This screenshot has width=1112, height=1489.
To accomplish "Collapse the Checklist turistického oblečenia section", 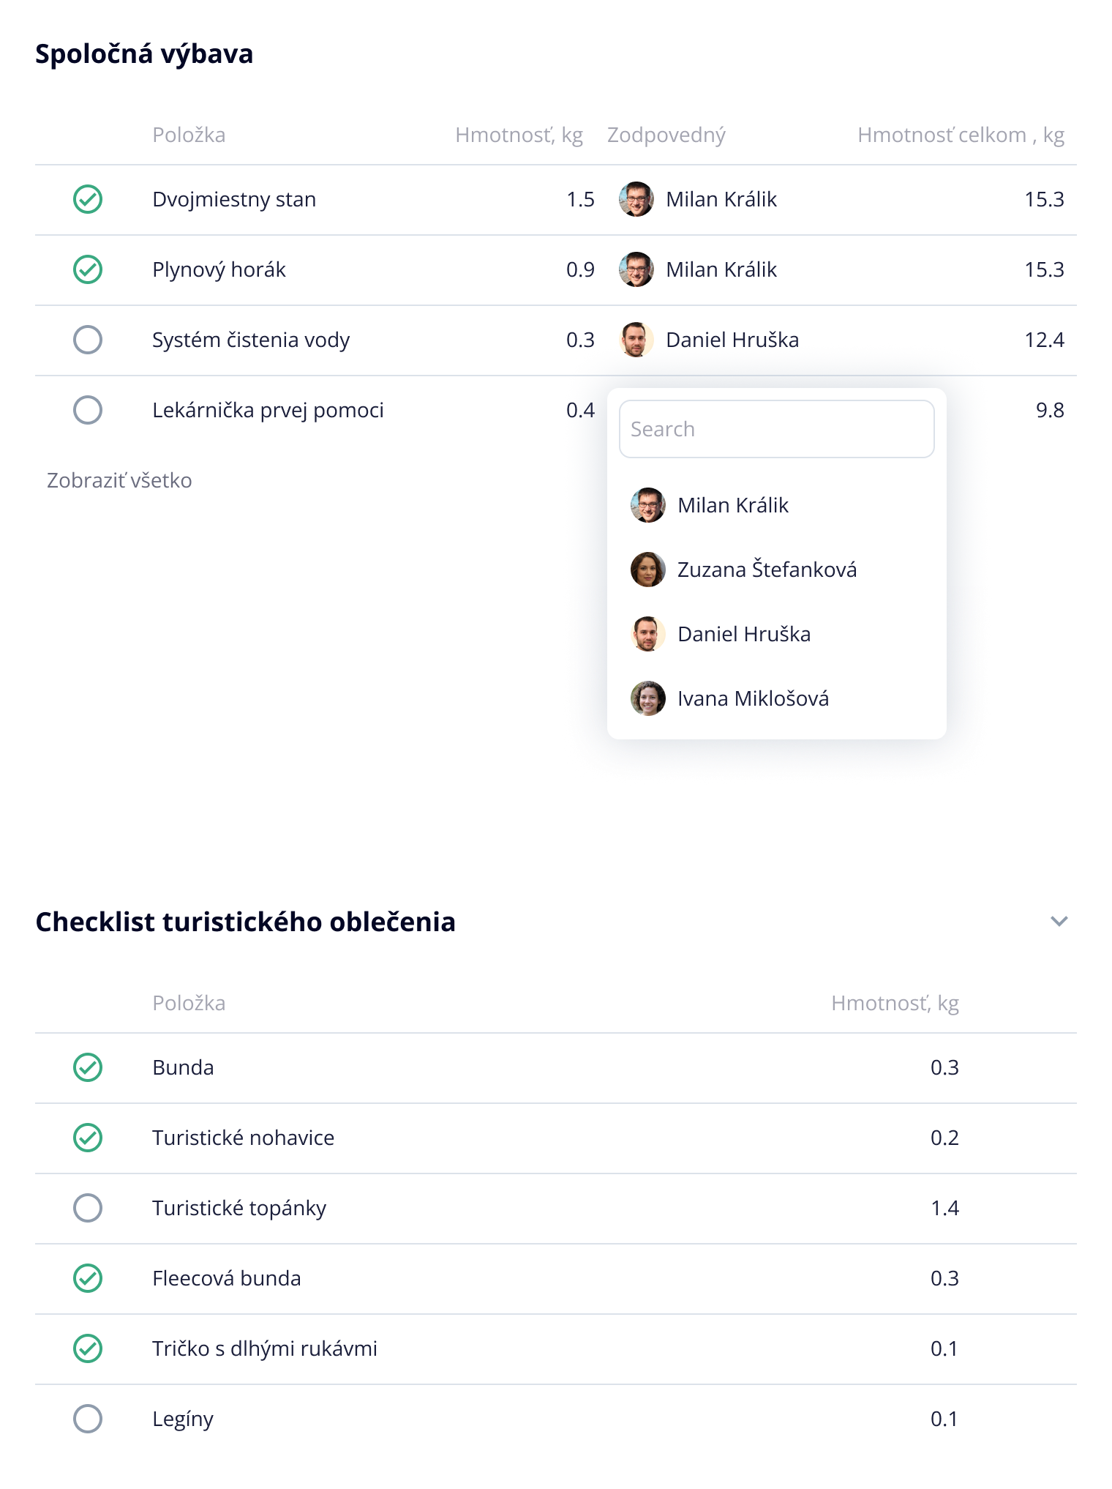I will tap(1059, 921).
